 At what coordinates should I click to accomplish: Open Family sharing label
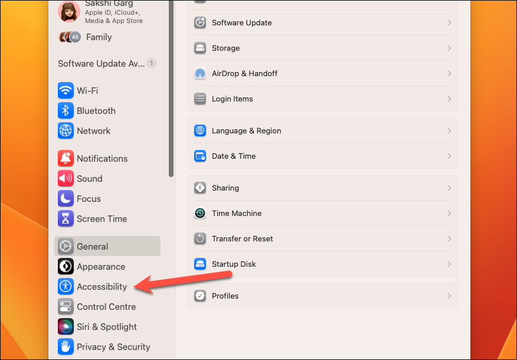tap(99, 37)
